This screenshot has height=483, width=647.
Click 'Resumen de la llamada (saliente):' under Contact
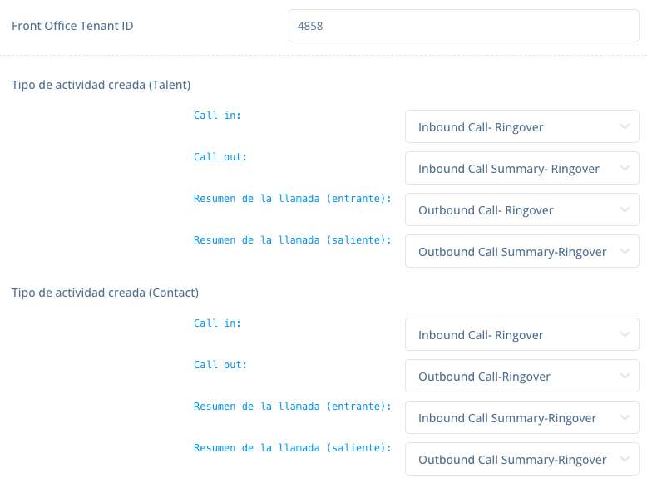tap(293, 448)
